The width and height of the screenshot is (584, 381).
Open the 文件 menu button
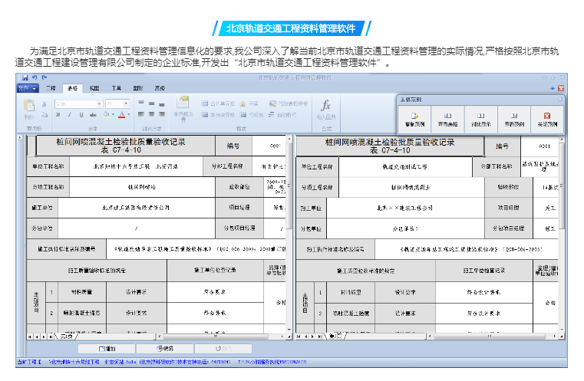[28, 88]
